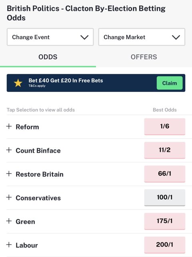The height and width of the screenshot is (257, 192).
Task: Open the Change Market dropdown
Action: click(142, 37)
